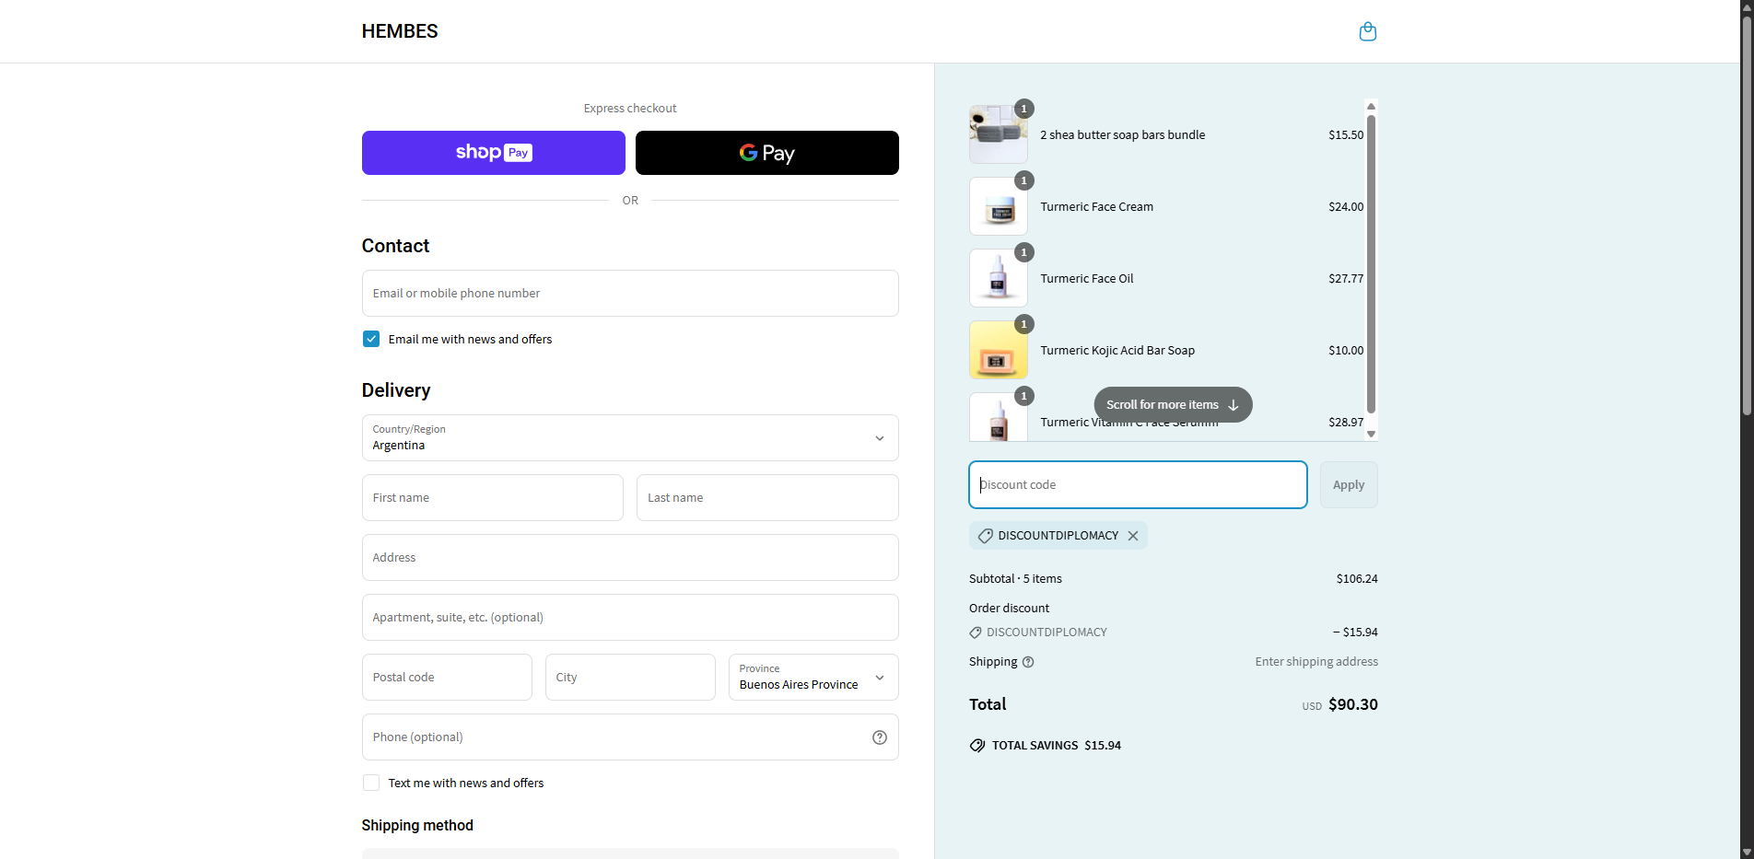Uncheck Email me with news and offers
Image resolution: width=1754 pixels, height=859 pixels.
[x=371, y=339]
